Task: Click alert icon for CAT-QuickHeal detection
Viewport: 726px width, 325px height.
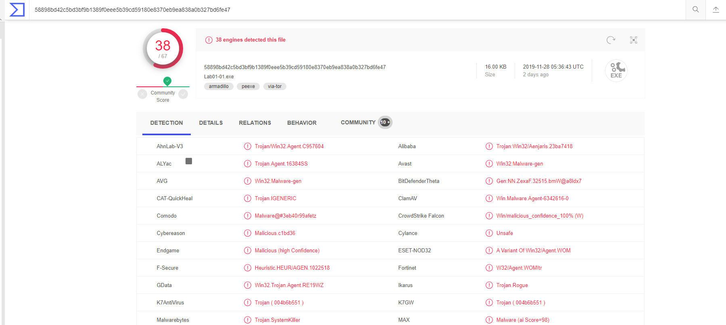Action: pyautogui.click(x=248, y=198)
